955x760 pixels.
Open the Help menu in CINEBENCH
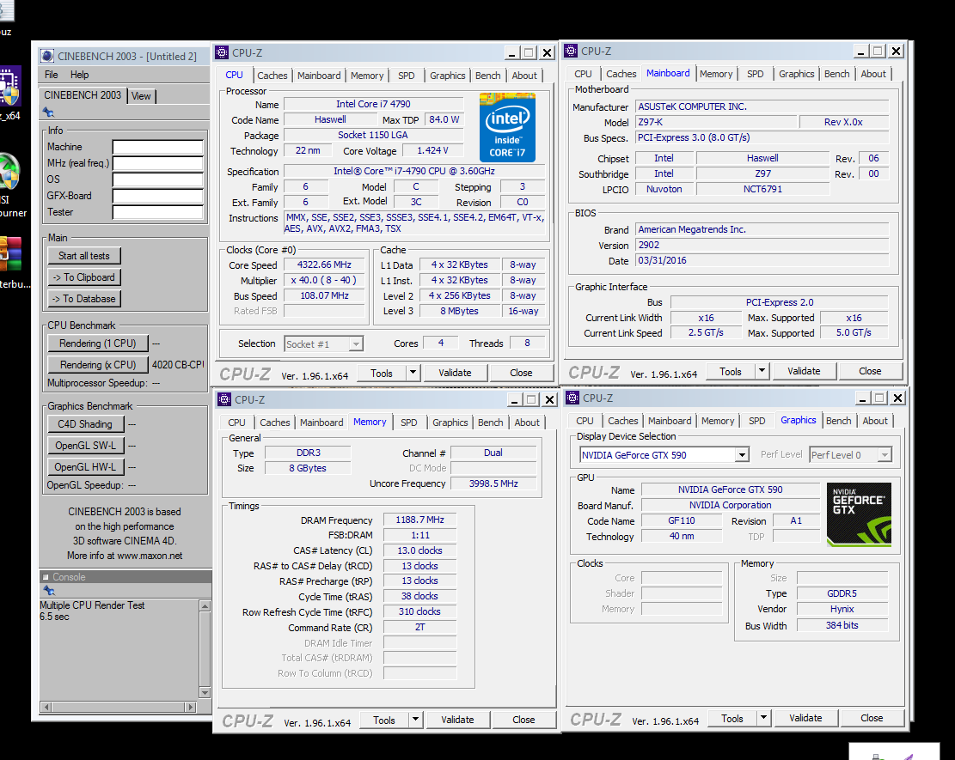[79, 74]
